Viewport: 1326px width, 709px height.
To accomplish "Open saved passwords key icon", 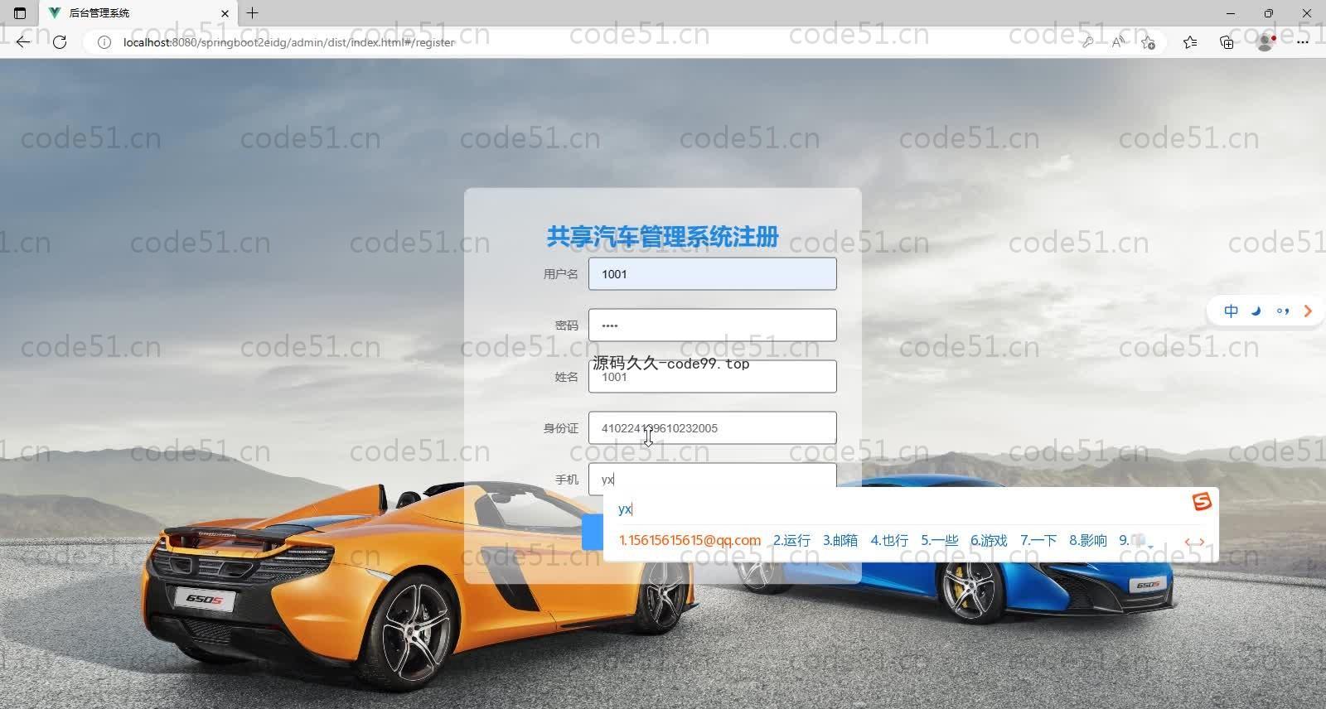I will [1087, 42].
